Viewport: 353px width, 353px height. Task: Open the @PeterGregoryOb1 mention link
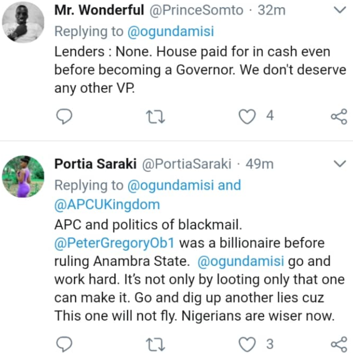coord(116,243)
